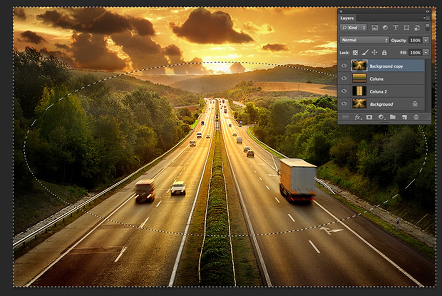This screenshot has width=442, height=296.
Task: Hide the Background layer
Action: tap(344, 104)
